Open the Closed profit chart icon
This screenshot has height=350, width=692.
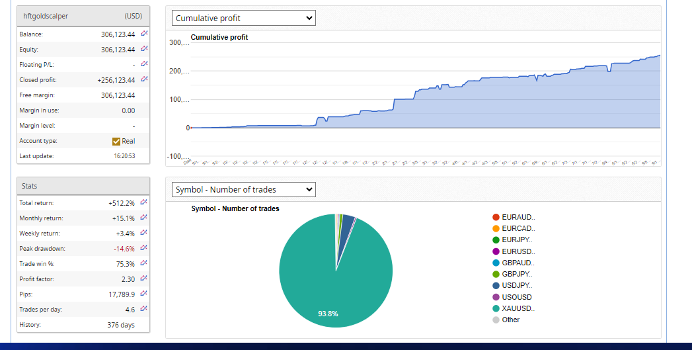click(145, 79)
